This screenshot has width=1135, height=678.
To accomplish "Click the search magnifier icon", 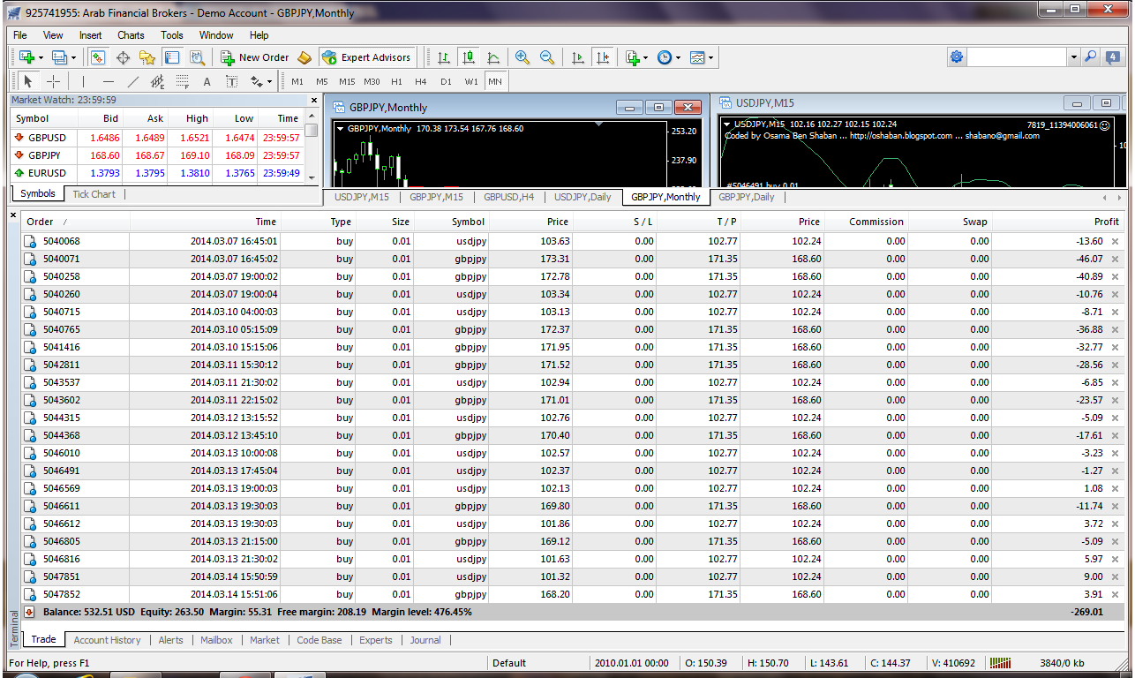I will [x=1091, y=56].
